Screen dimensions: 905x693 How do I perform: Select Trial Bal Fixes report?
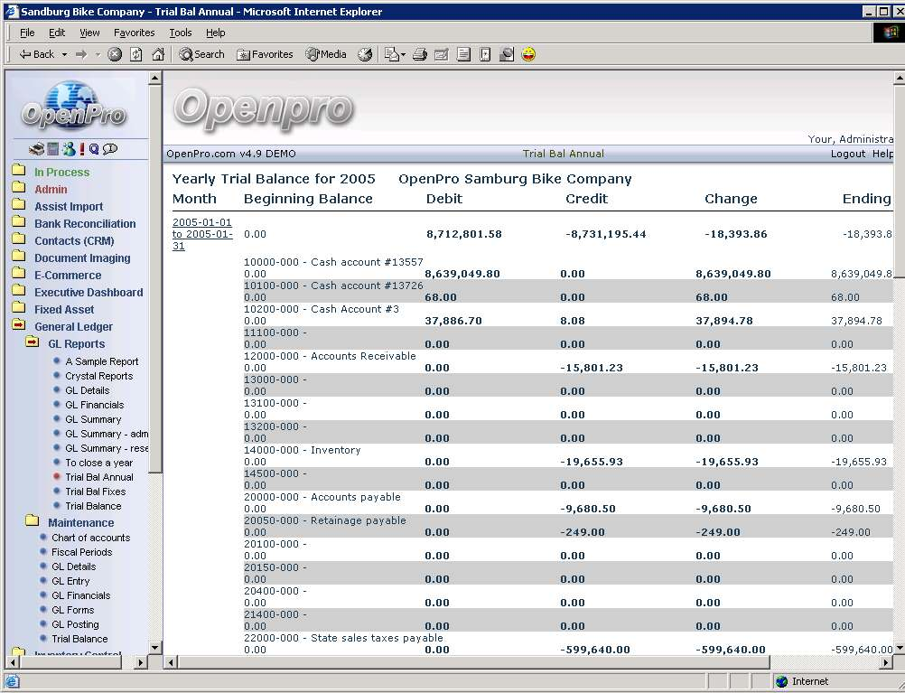tap(95, 492)
